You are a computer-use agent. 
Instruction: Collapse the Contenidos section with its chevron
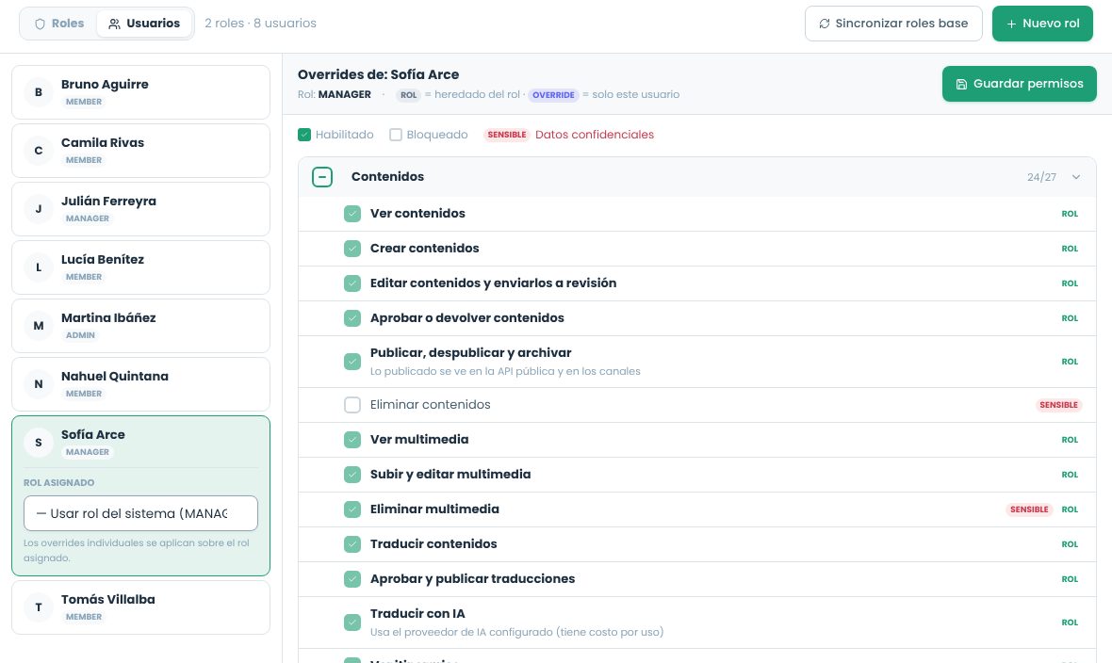1076,177
